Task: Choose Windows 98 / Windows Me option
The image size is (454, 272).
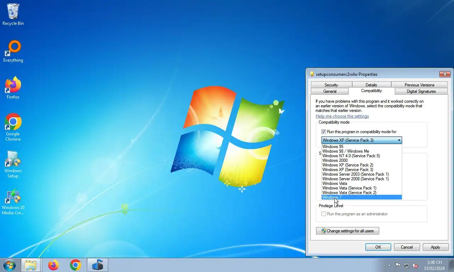Action: pyautogui.click(x=361, y=151)
